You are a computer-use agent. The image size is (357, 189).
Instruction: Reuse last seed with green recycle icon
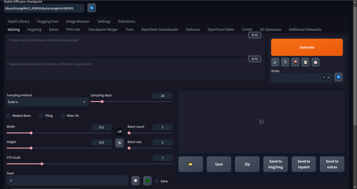148,181
